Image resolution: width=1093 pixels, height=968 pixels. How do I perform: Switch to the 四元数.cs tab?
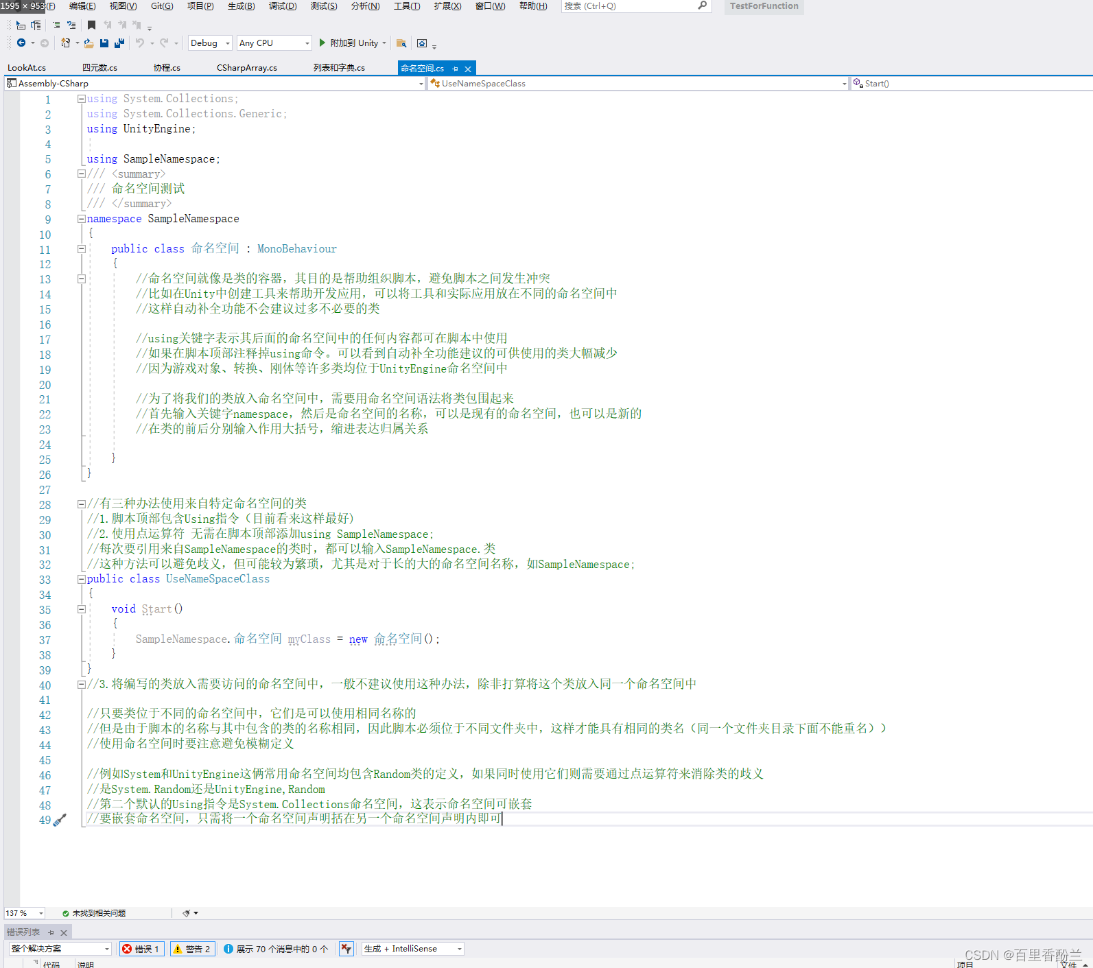99,68
